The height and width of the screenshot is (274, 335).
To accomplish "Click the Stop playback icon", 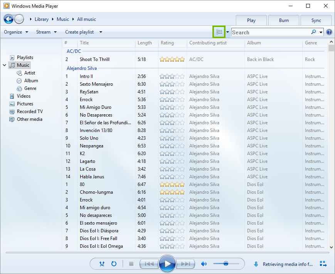I will [131, 264].
